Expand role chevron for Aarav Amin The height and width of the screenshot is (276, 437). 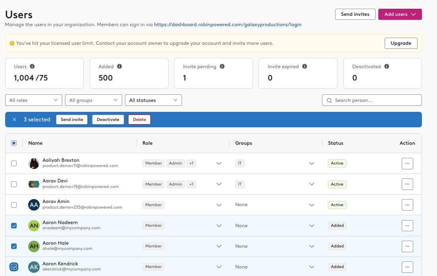point(219,205)
